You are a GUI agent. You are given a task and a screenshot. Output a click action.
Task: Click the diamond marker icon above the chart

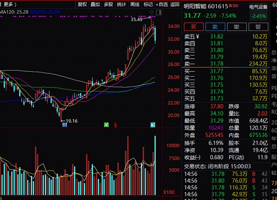point(152,12)
